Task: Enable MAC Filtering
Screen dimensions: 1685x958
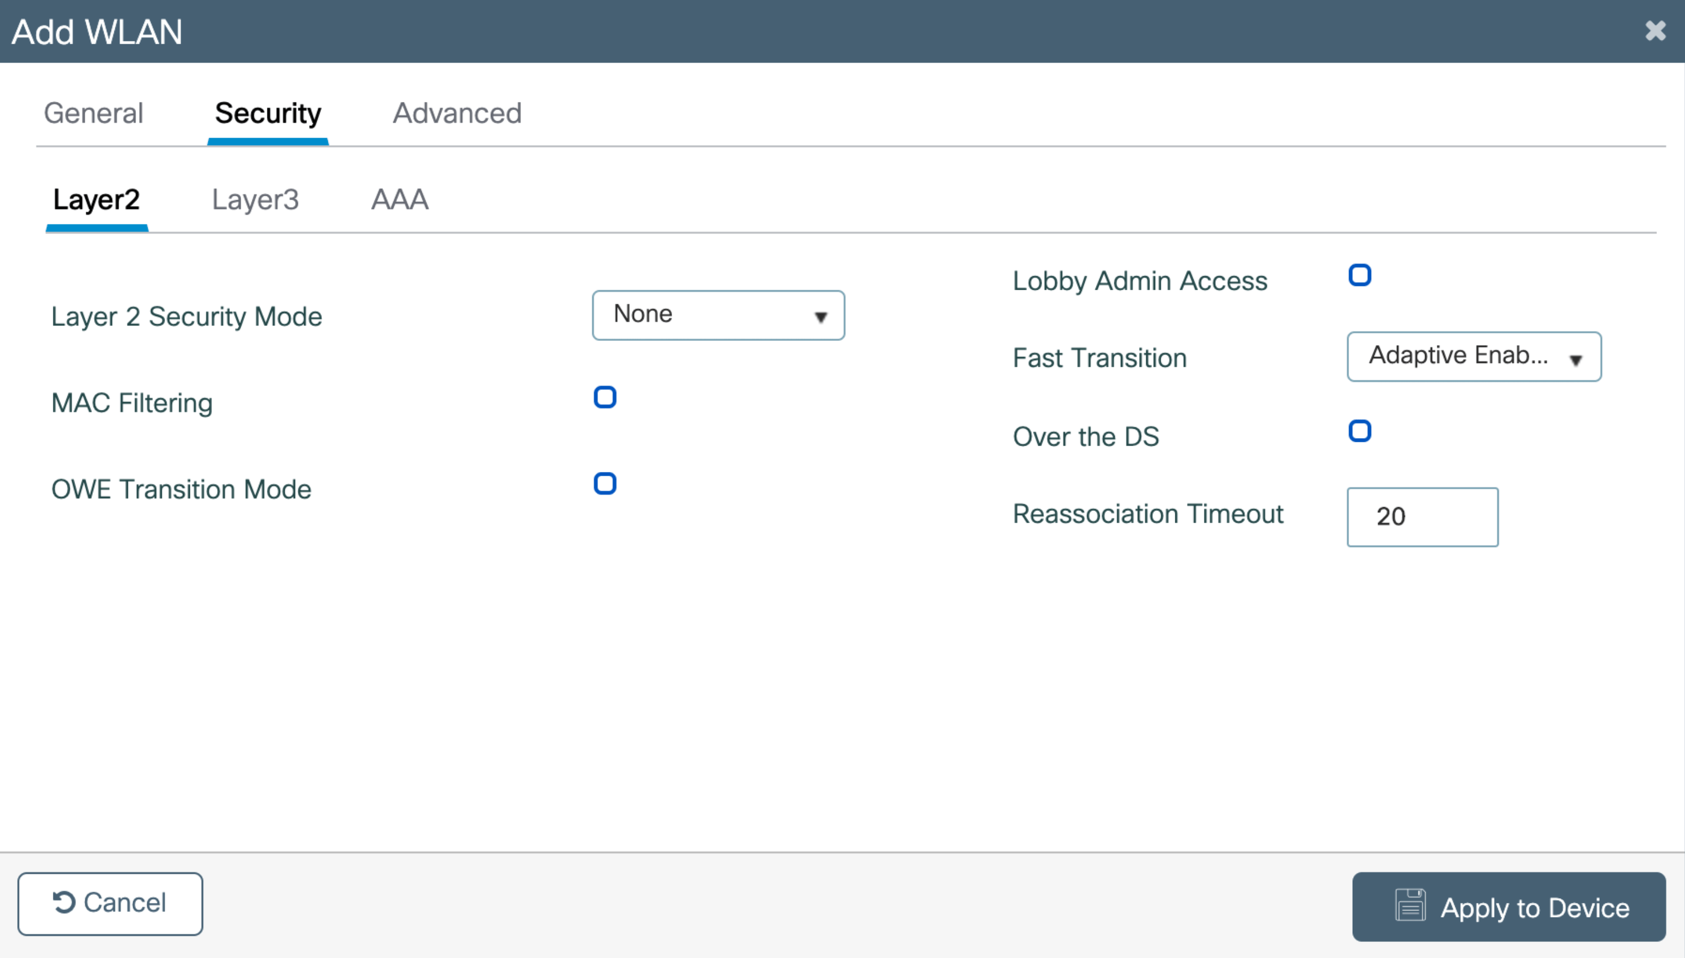Action: pos(605,397)
